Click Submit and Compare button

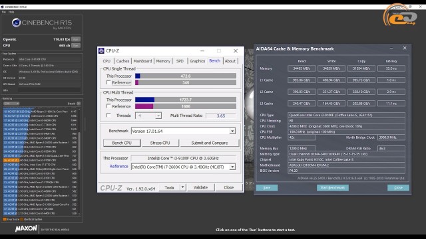click(x=210, y=143)
